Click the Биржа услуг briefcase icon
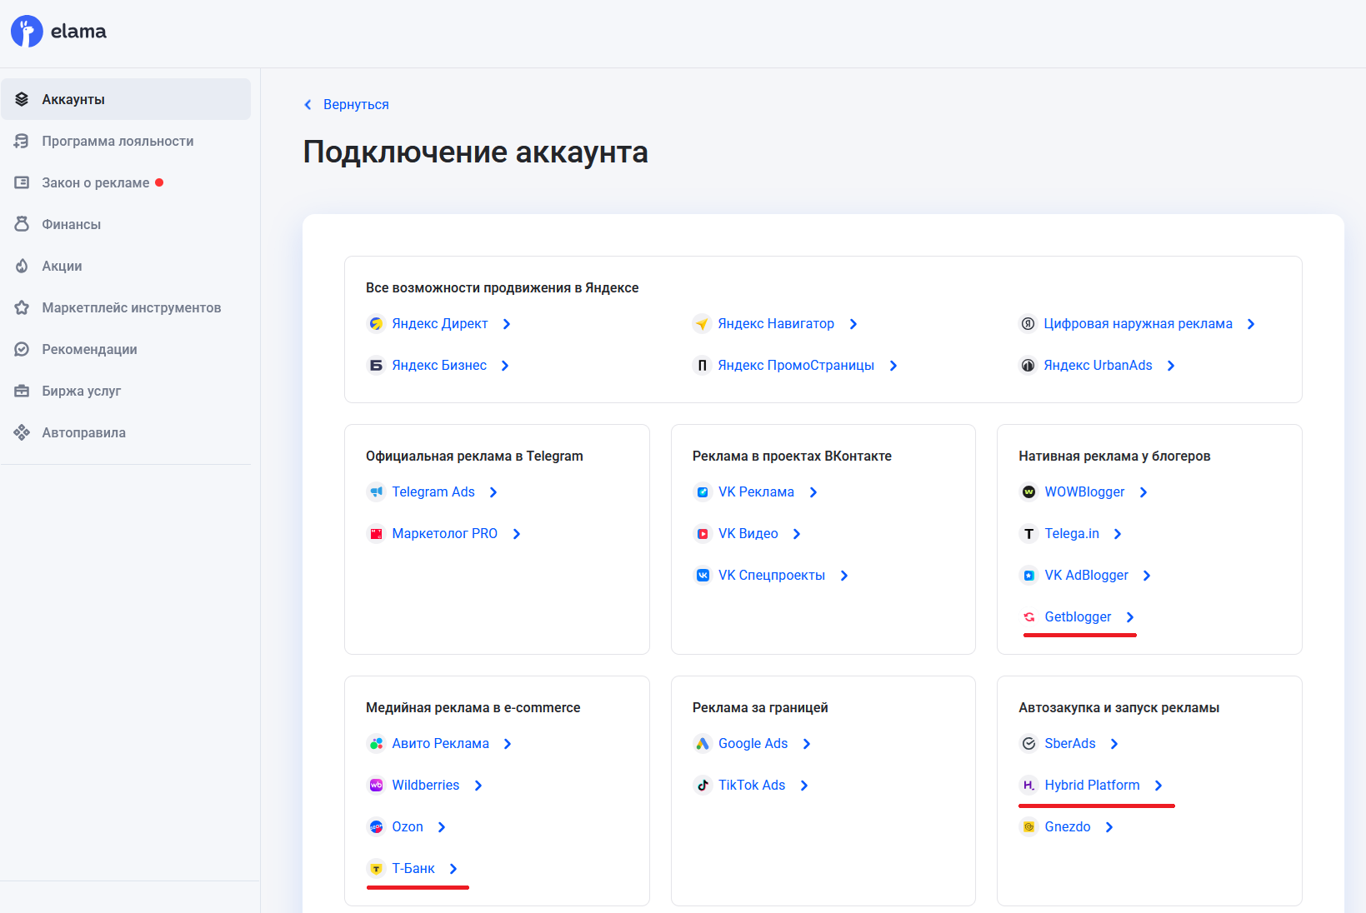The width and height of the screenshot is (1366, 913). [x=23, y=391]
